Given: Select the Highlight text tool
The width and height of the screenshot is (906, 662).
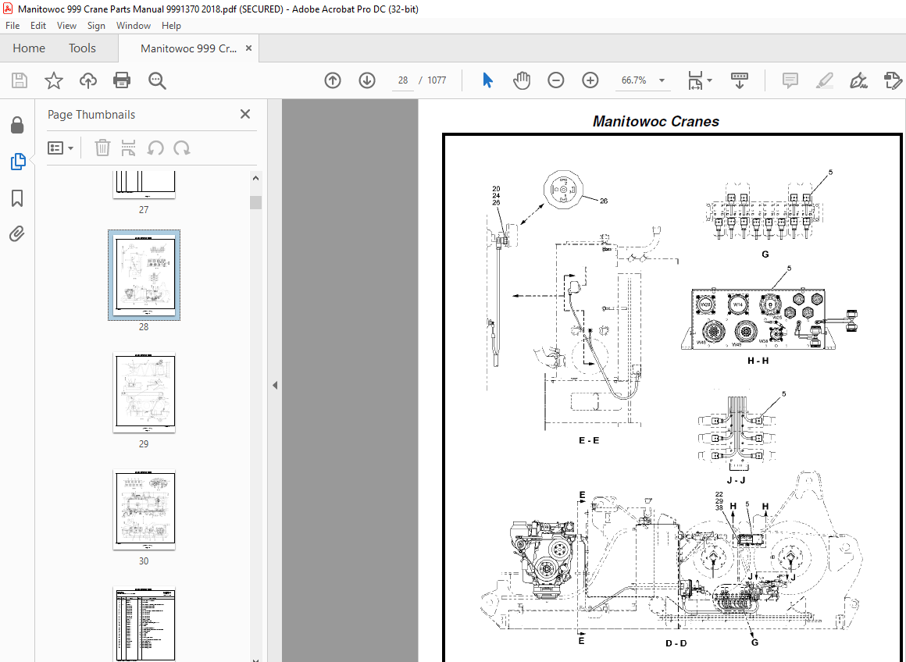Looking at the screenshot, I should [x=825, y=80].
